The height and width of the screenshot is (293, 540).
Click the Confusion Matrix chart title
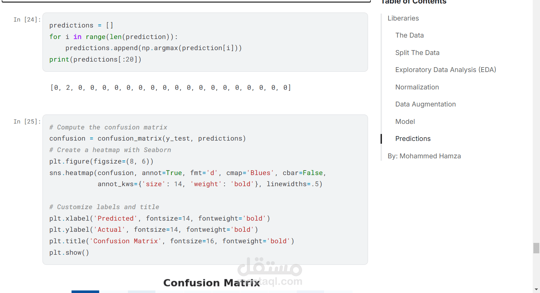point(211,283)
